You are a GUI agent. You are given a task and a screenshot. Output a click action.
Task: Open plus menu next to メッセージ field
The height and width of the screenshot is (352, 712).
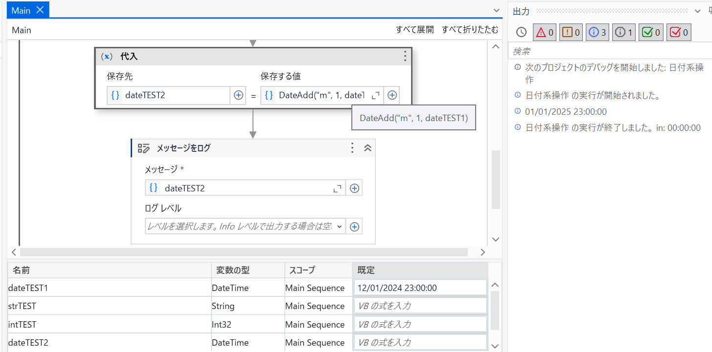(x=355, y=188)
